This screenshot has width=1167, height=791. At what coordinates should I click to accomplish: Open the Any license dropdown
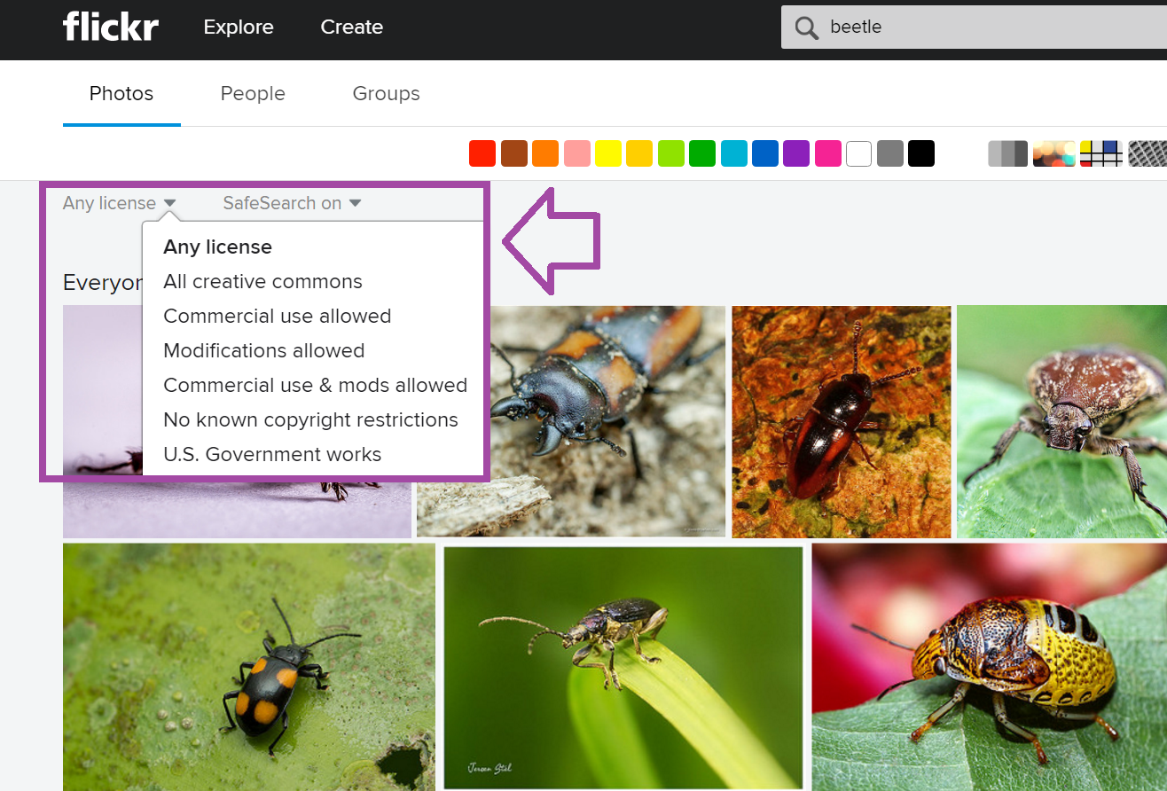tap(119, 203)
